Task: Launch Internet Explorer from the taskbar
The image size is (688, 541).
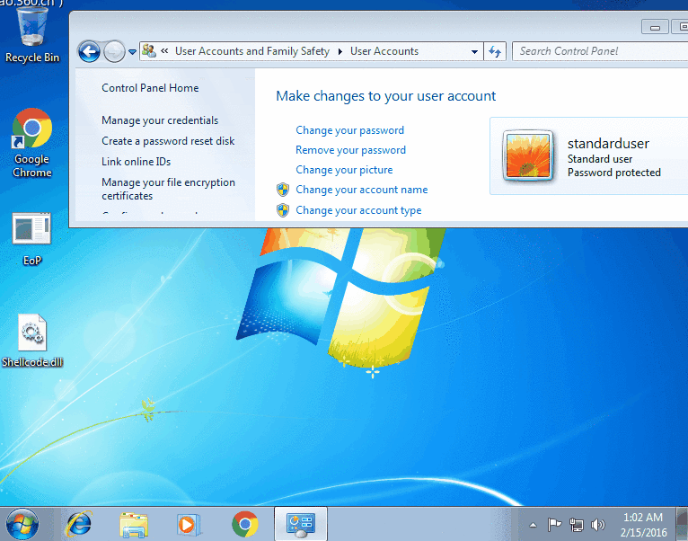Action: (79, 524)
